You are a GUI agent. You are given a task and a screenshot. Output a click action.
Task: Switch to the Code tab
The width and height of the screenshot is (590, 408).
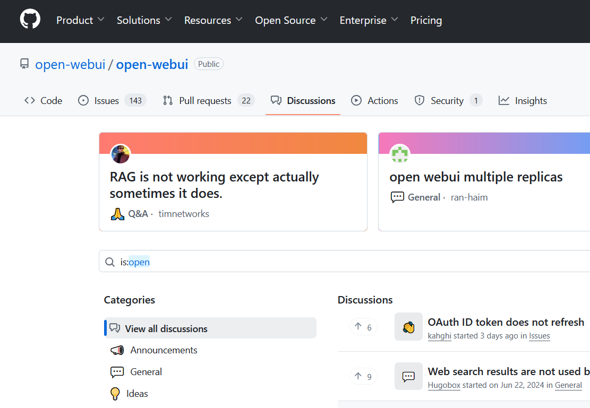tap(43, 100)
